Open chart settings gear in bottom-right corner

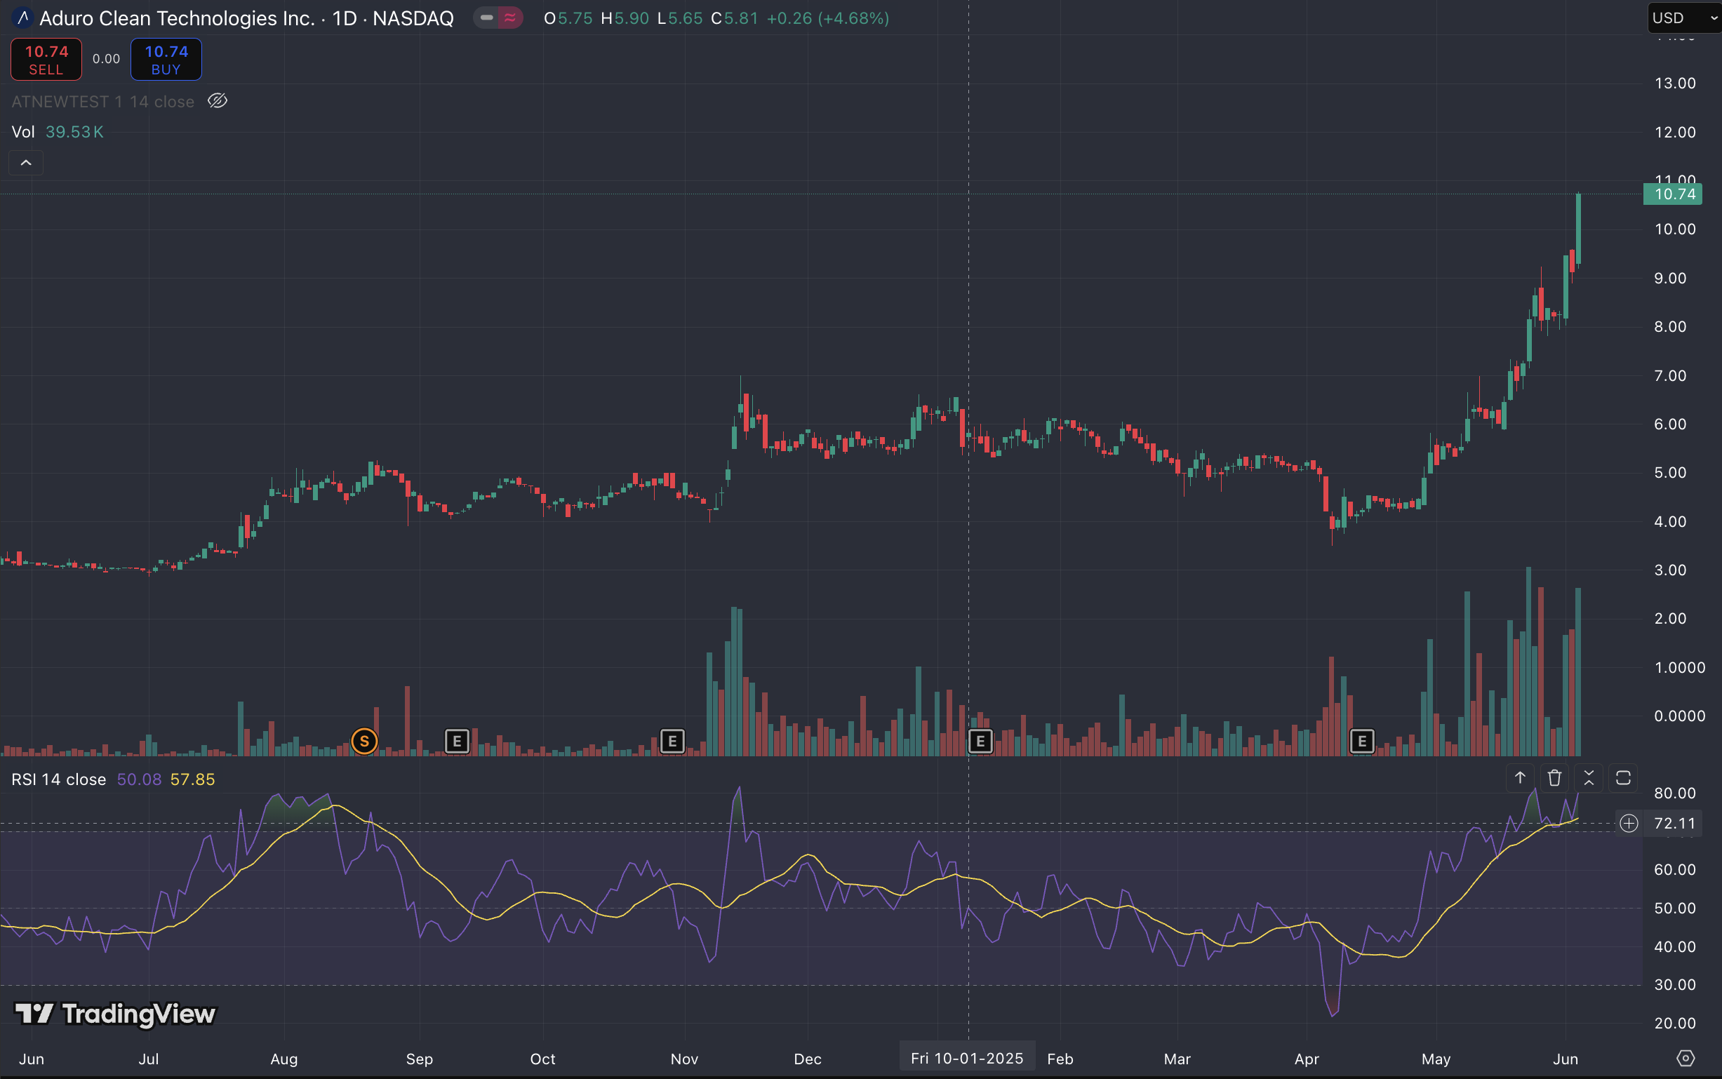point(1686,1059)
